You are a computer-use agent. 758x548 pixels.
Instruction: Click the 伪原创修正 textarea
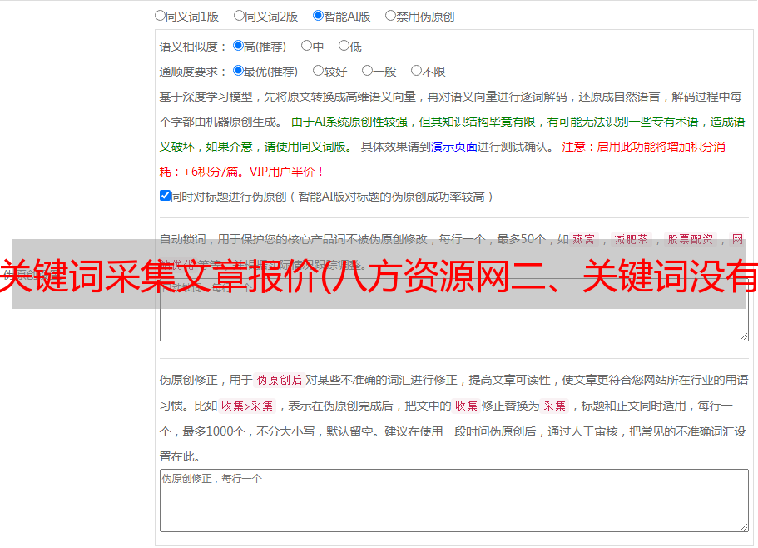(x=454, y=501)
